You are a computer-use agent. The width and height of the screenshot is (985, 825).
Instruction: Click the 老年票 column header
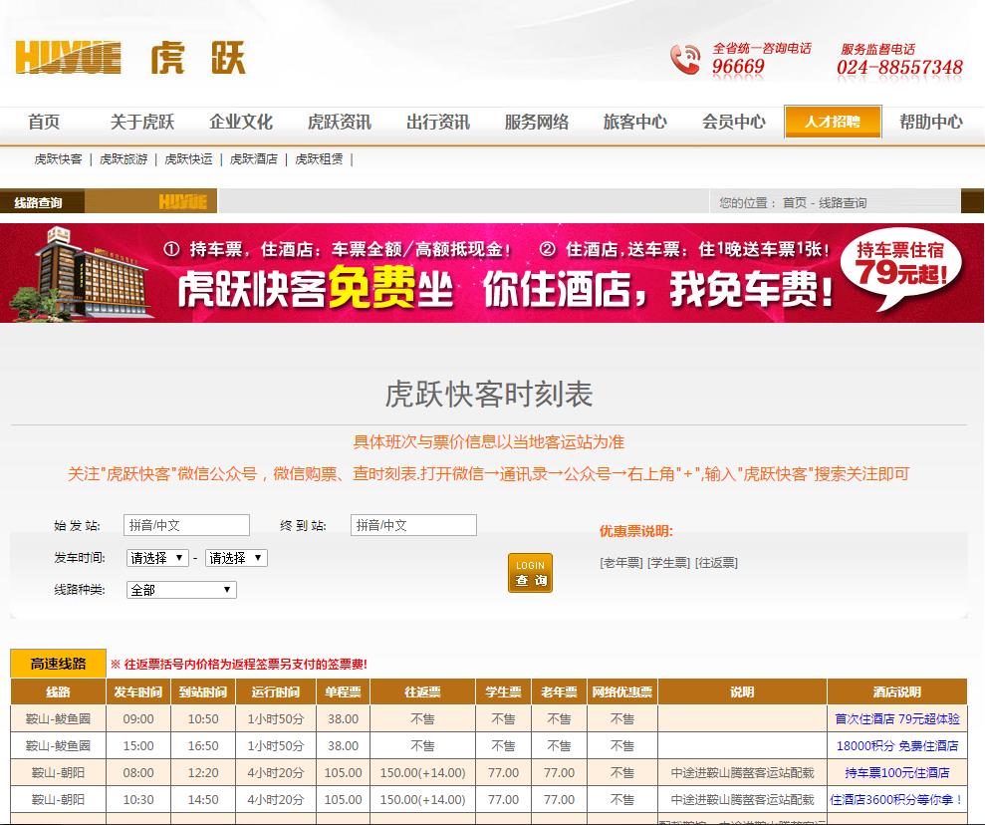(x=559, y=691)
